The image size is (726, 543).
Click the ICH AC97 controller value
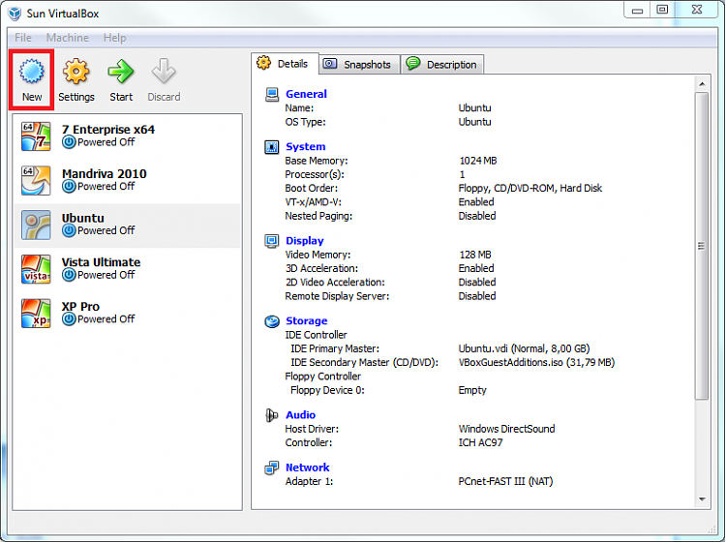tap(480, 442)
